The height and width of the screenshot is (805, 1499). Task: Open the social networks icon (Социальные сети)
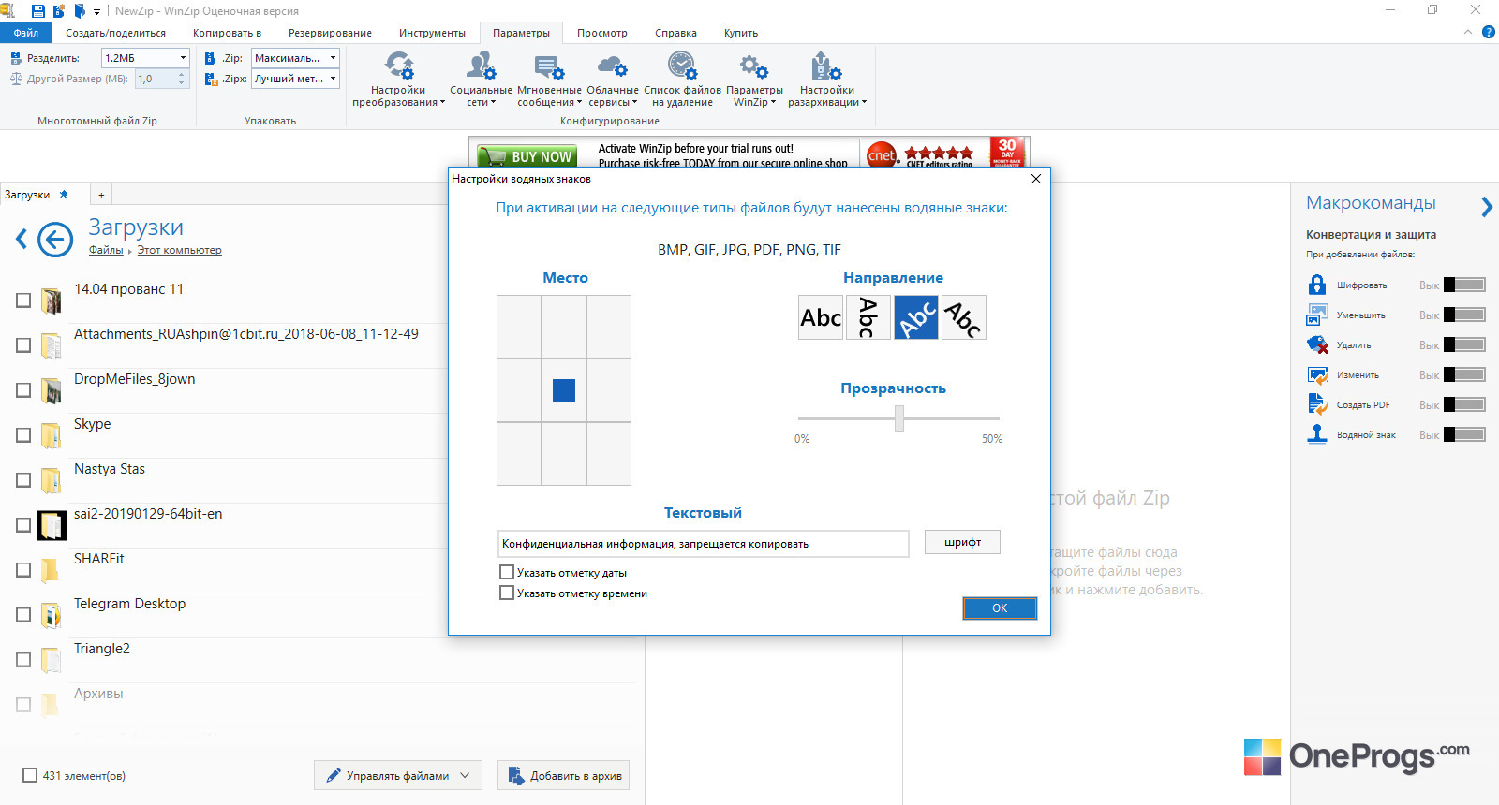point(481,66)
